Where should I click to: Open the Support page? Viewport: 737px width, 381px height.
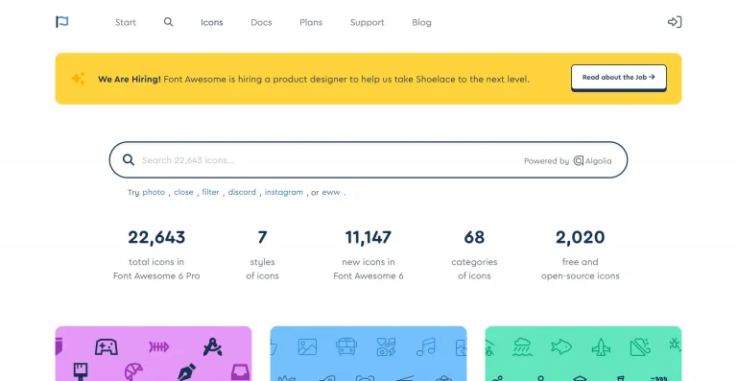368,22
